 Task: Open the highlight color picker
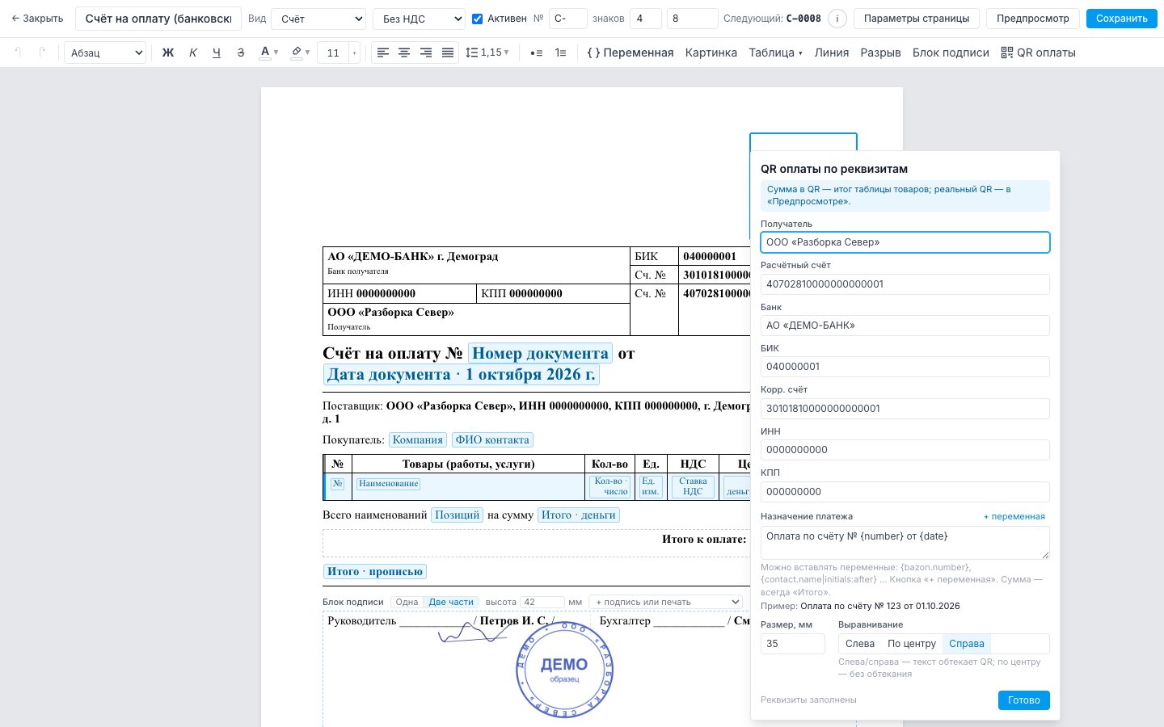pos(300,53)
